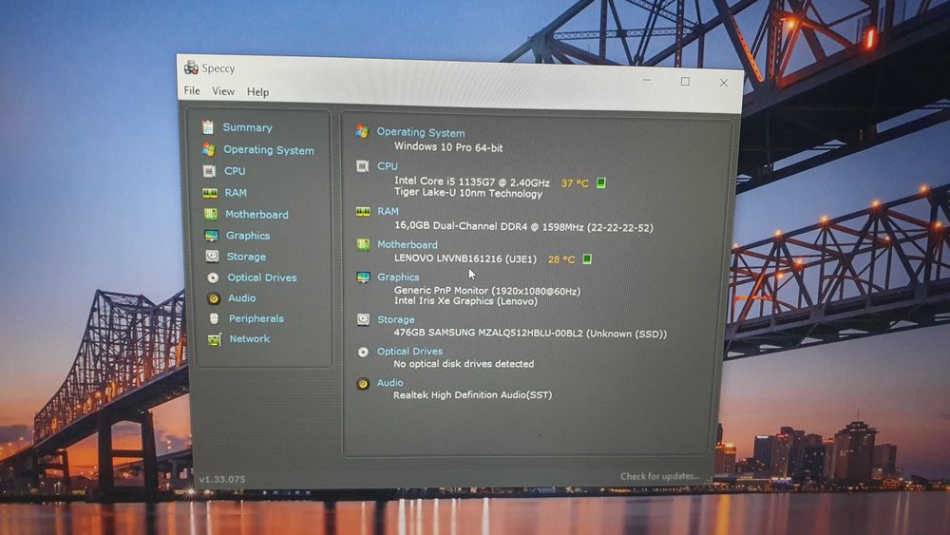Click the Windows flag icon beside sidebar Operating System
This screenshot has width=950, height=535.
pyautogui.click(x=208, y=149)
